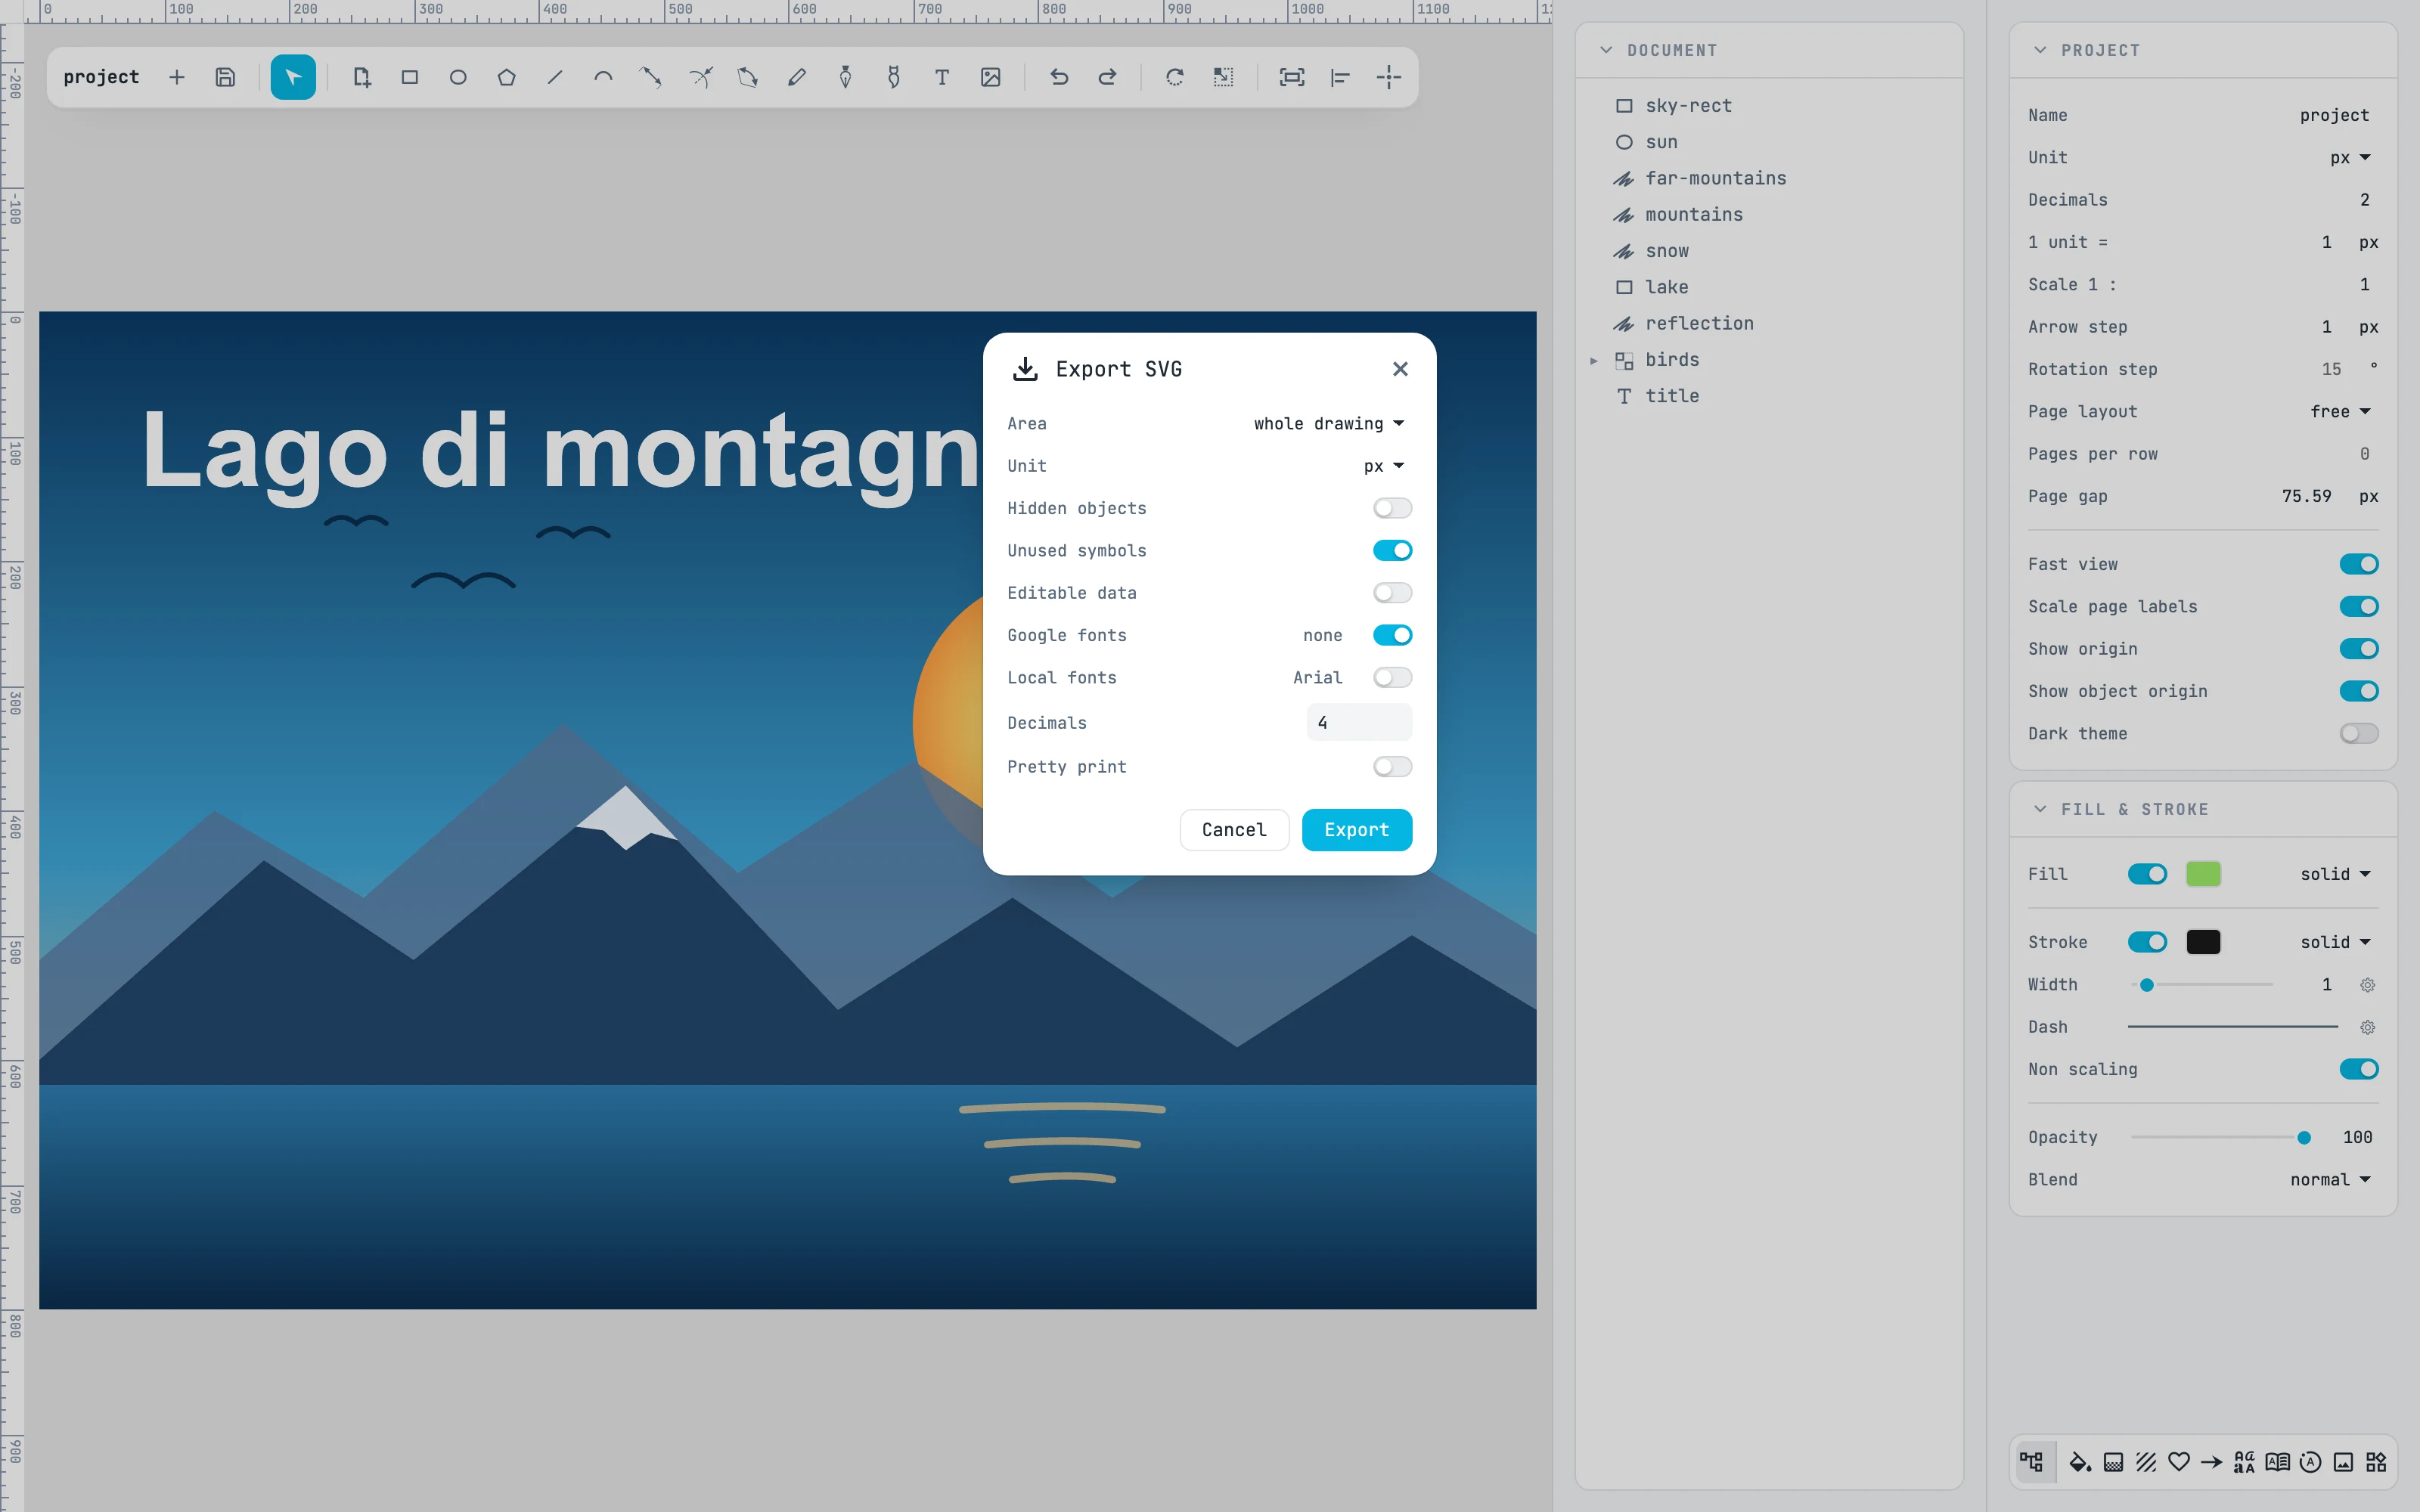Screen dimensions: 2420x1512
Task: Select the Arc tool
Action: [x=603, y=77]
